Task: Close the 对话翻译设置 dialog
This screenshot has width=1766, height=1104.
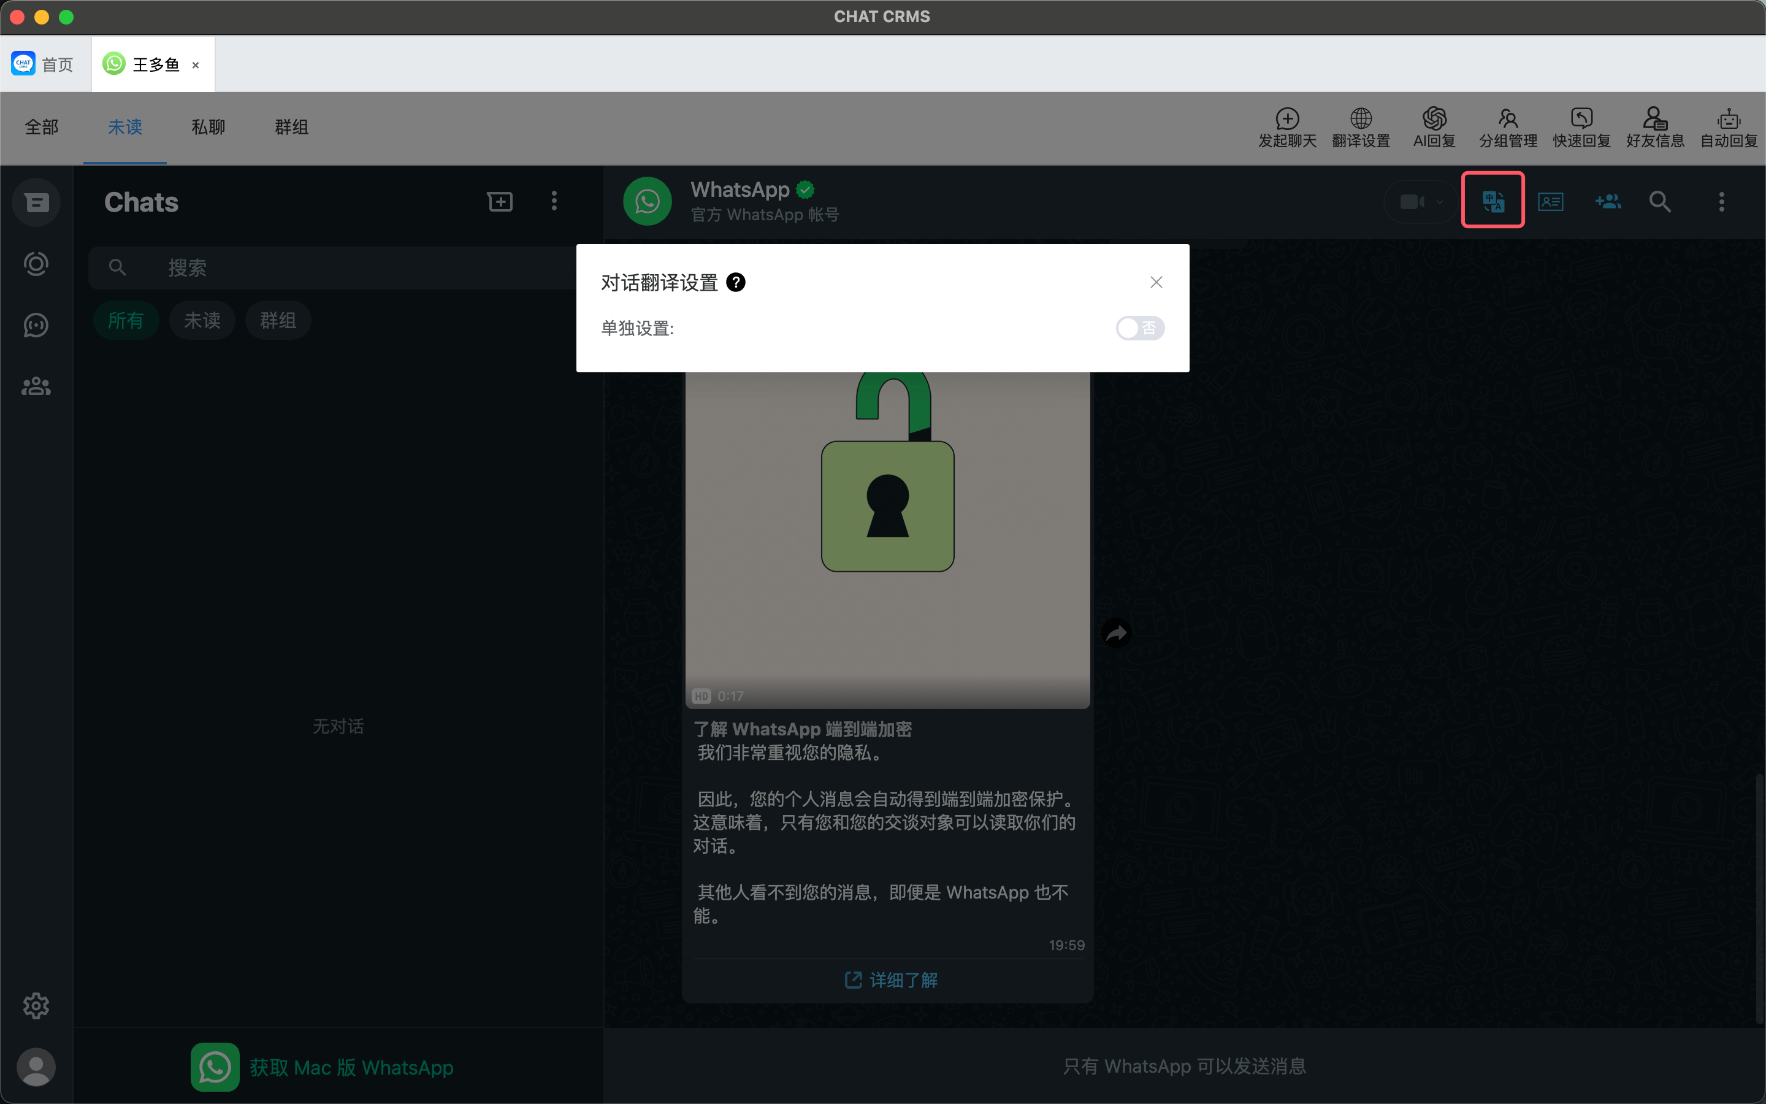Action: 1156,283
